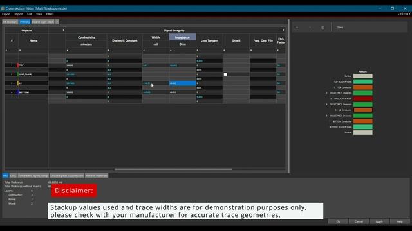Viewport: 412px width, 231px height.
Task: Click the blue color marker of BOTTOM layer
Action: (x=17, y=92)
